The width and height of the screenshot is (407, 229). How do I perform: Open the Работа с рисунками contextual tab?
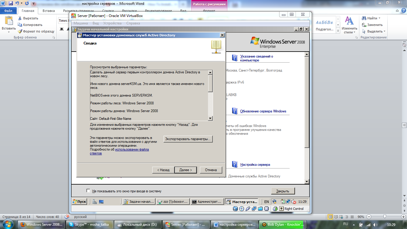click(x=209, y=4)
